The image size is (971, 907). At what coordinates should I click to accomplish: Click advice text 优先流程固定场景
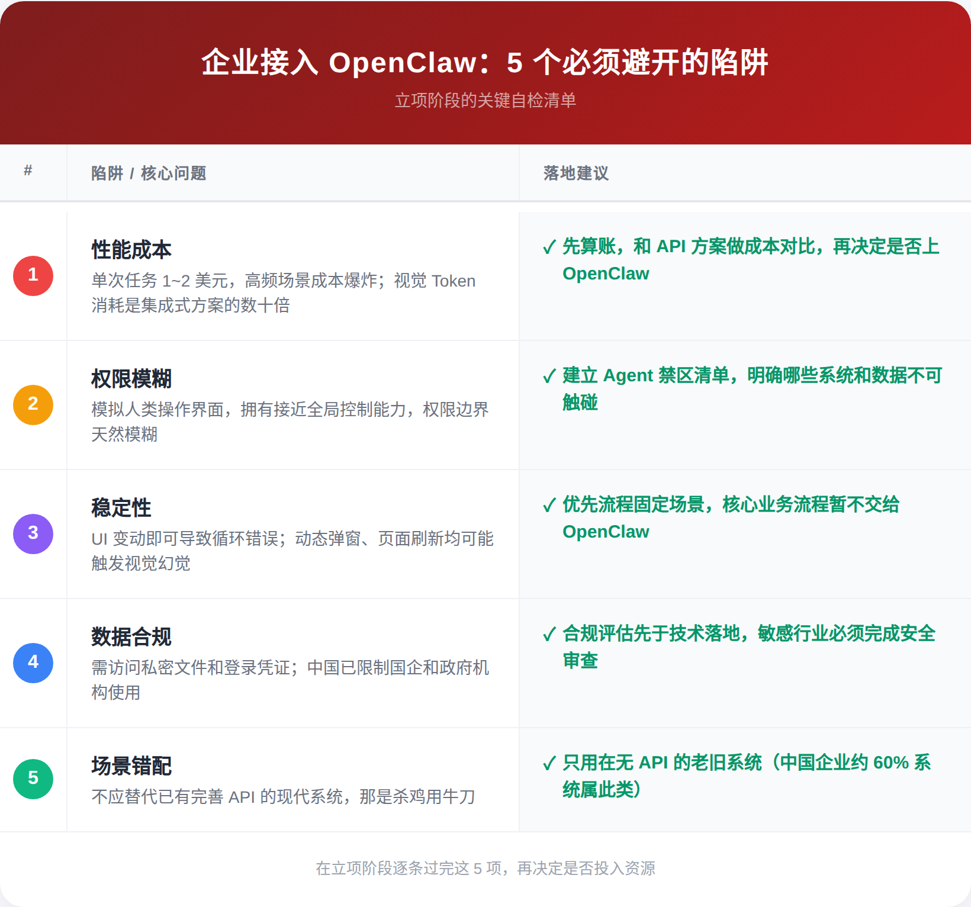point(731,518)
